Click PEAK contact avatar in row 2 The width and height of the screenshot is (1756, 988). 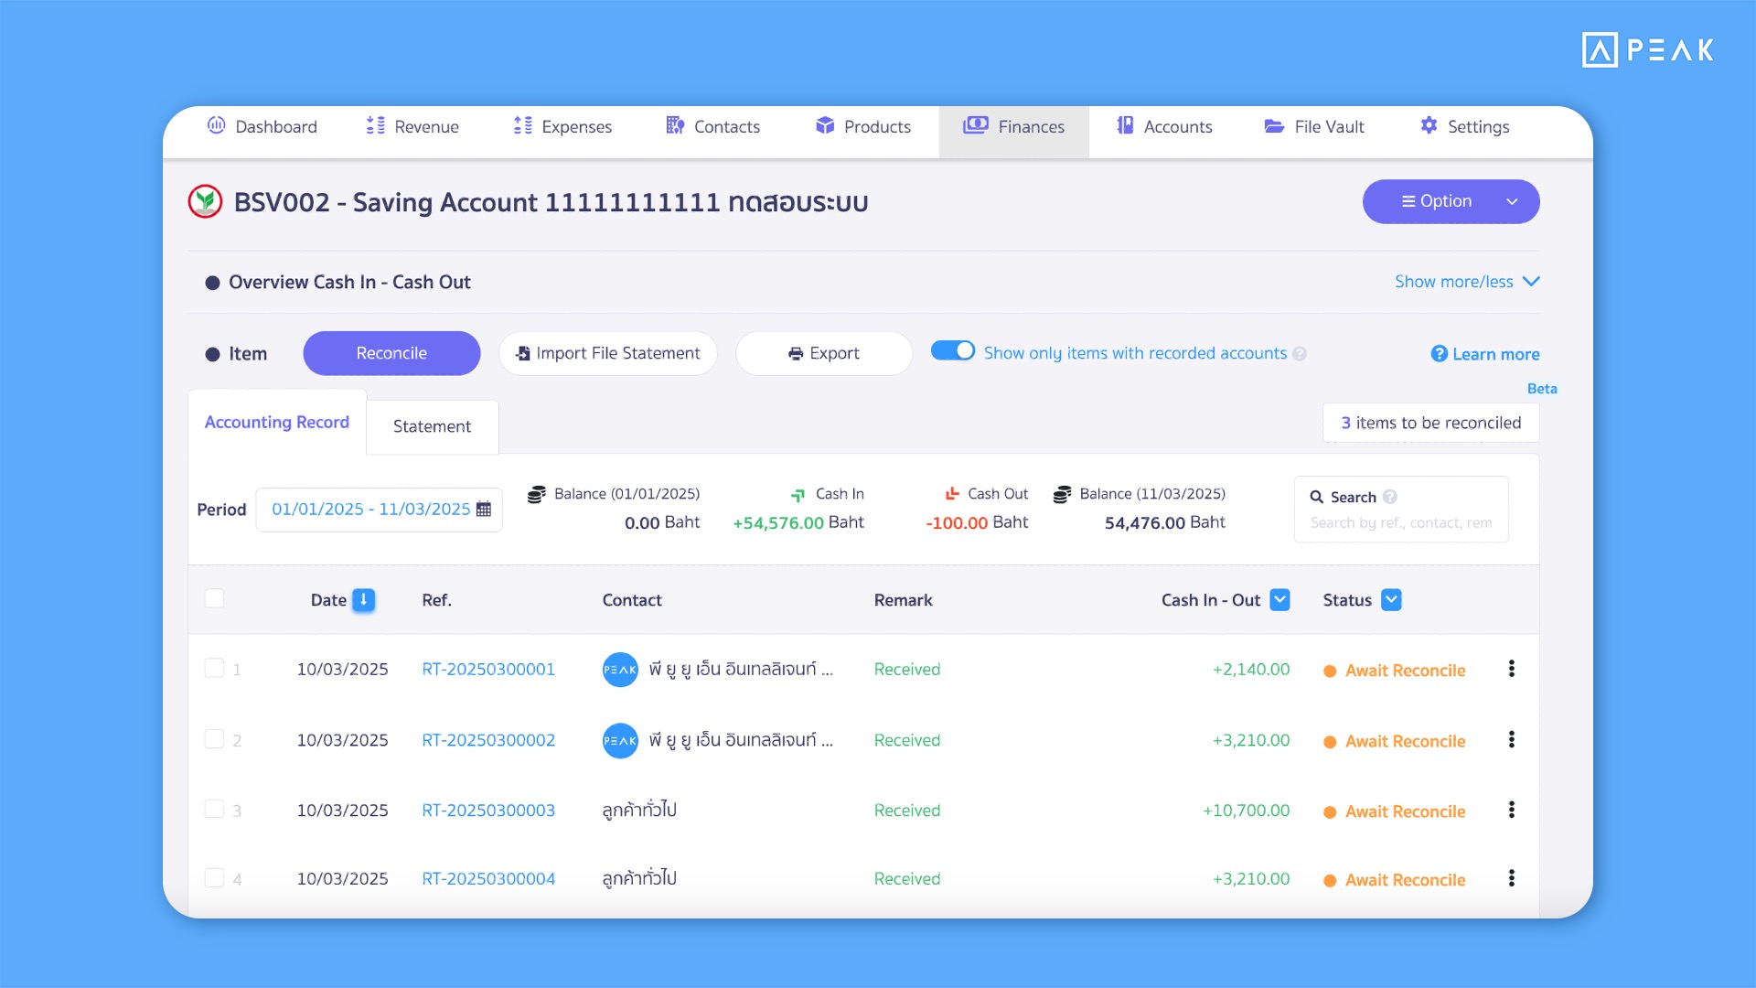coord(620,740)
